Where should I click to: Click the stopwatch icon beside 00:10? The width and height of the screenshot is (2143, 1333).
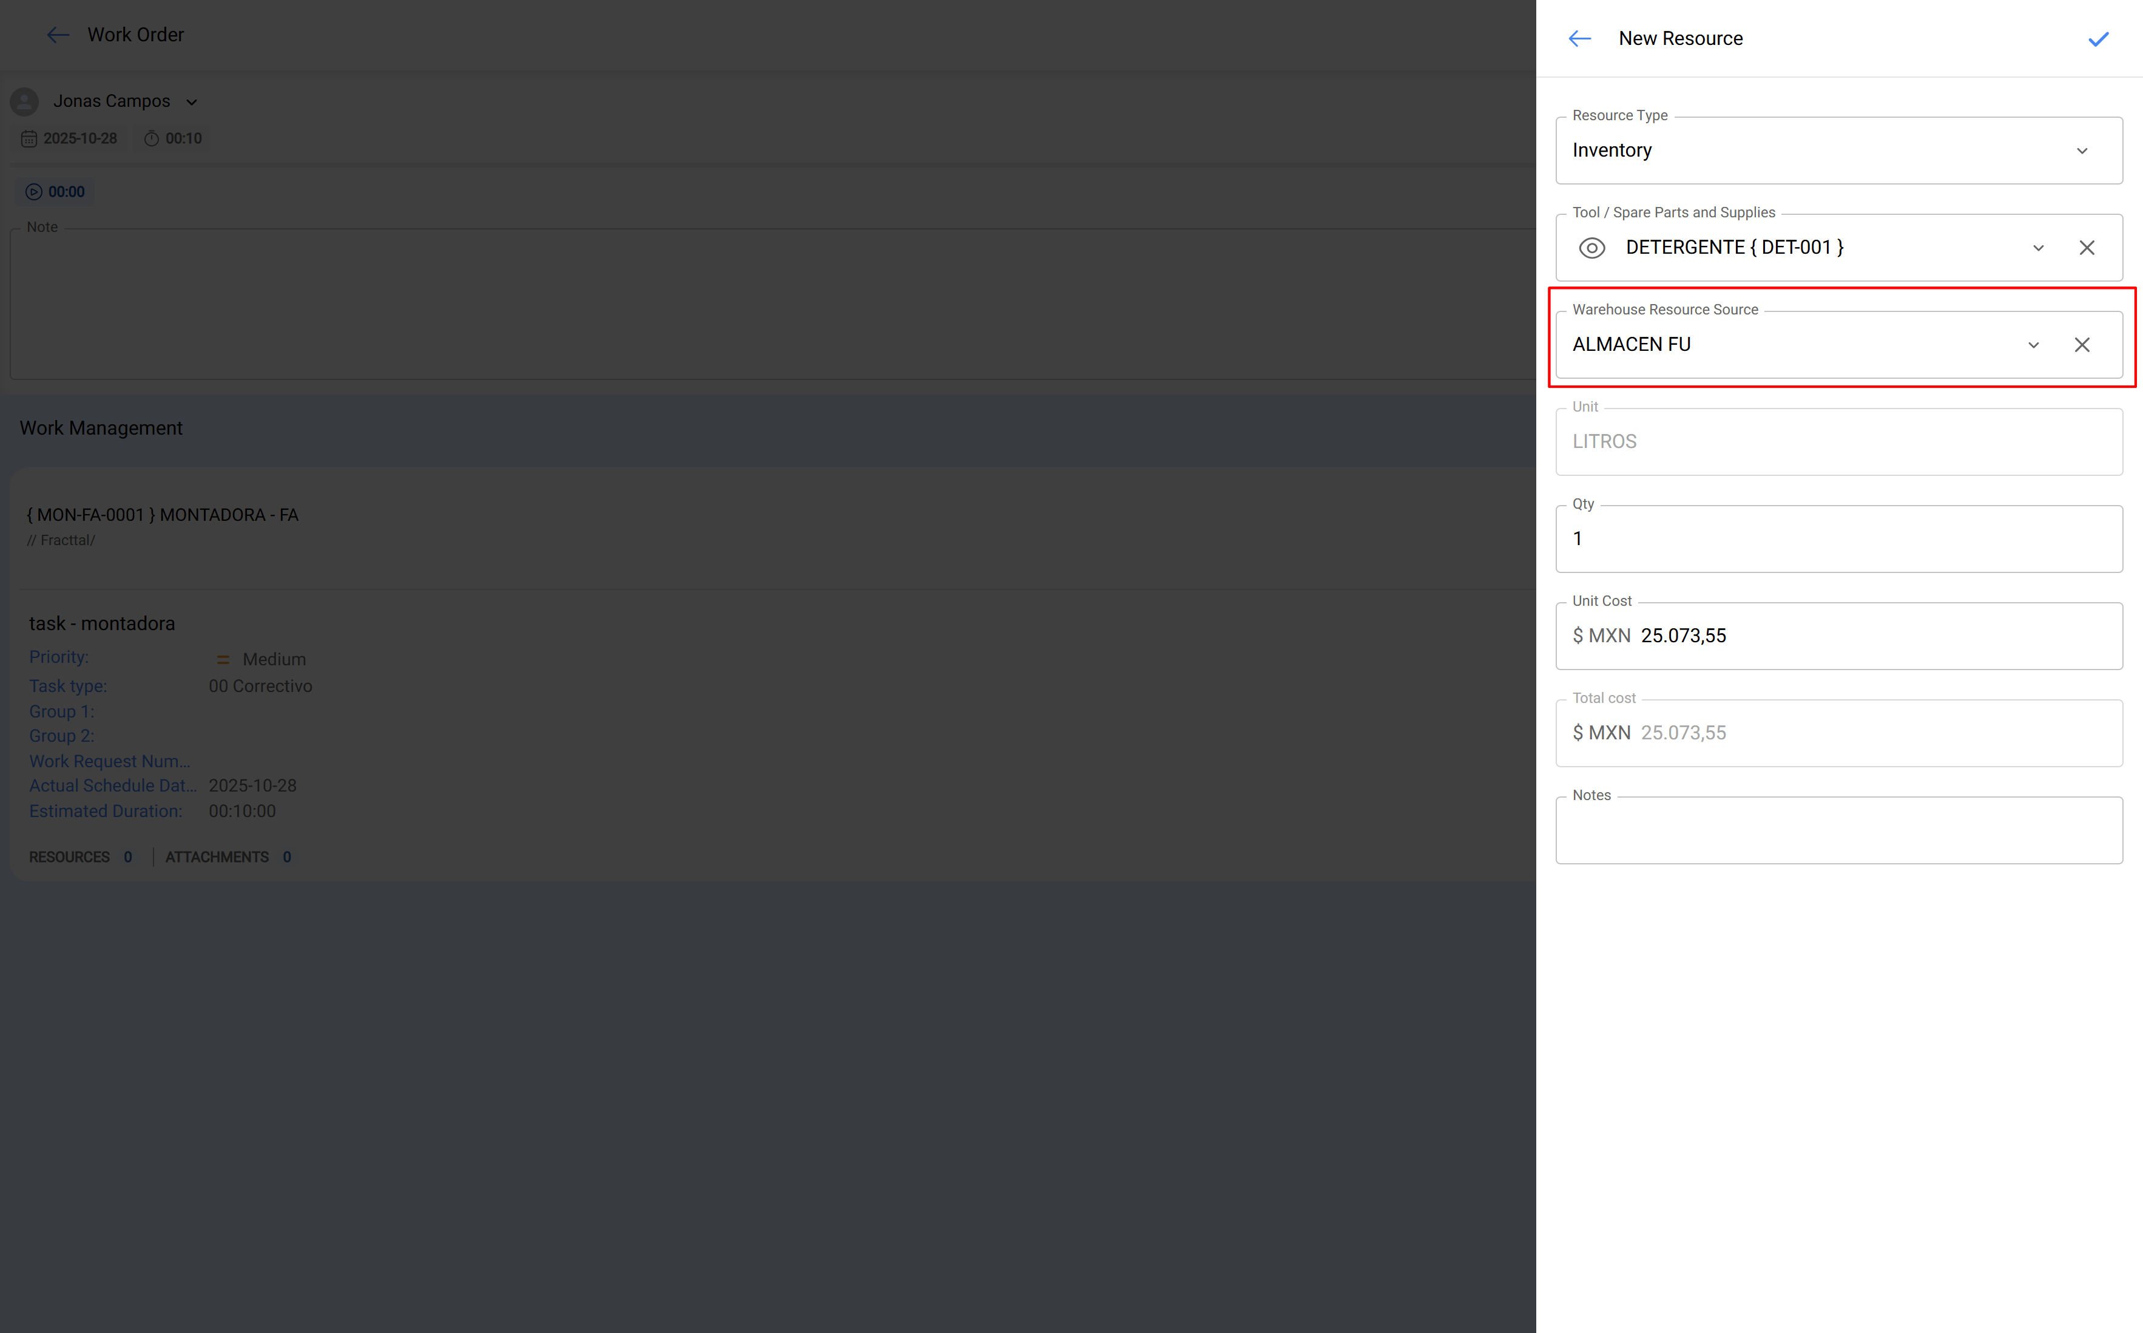[152, 138]
